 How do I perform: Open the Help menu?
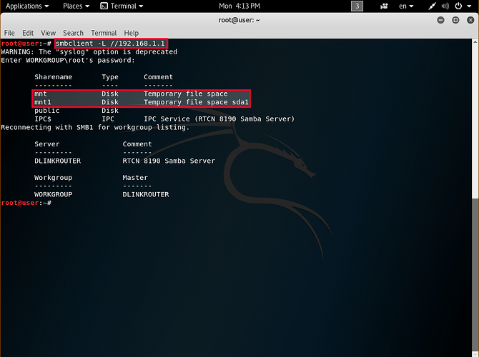[x=132, y=33]
